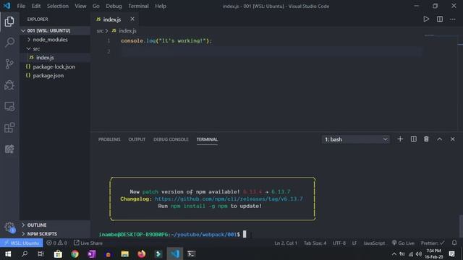Open the Manage settings gear
The image size is (463, 260).
coord(9,227)
